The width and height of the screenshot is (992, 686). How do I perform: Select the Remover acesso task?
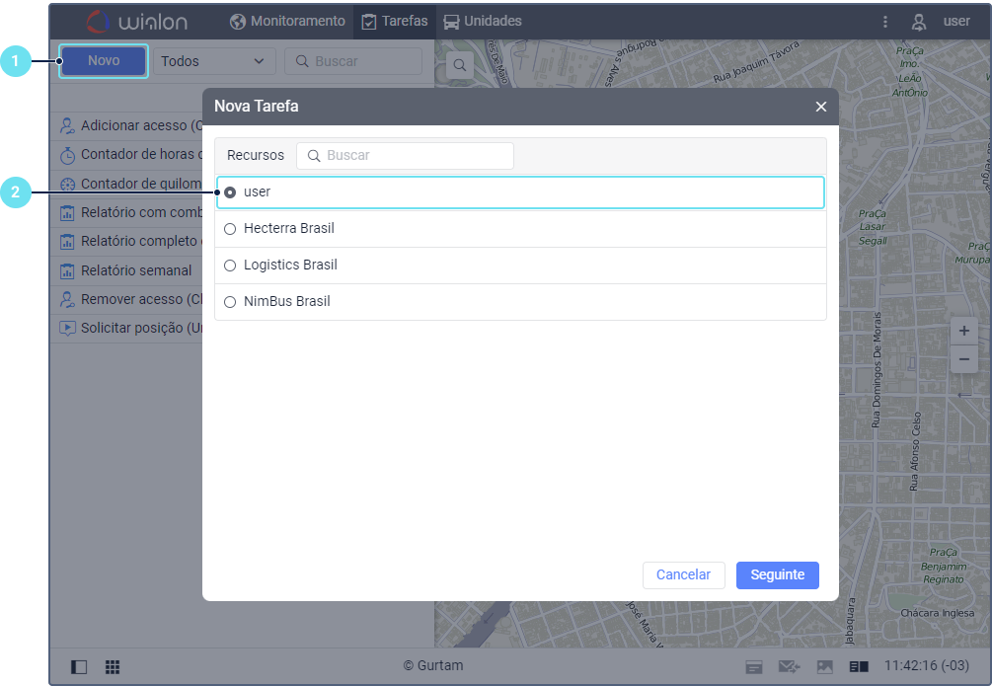[126, 299]
